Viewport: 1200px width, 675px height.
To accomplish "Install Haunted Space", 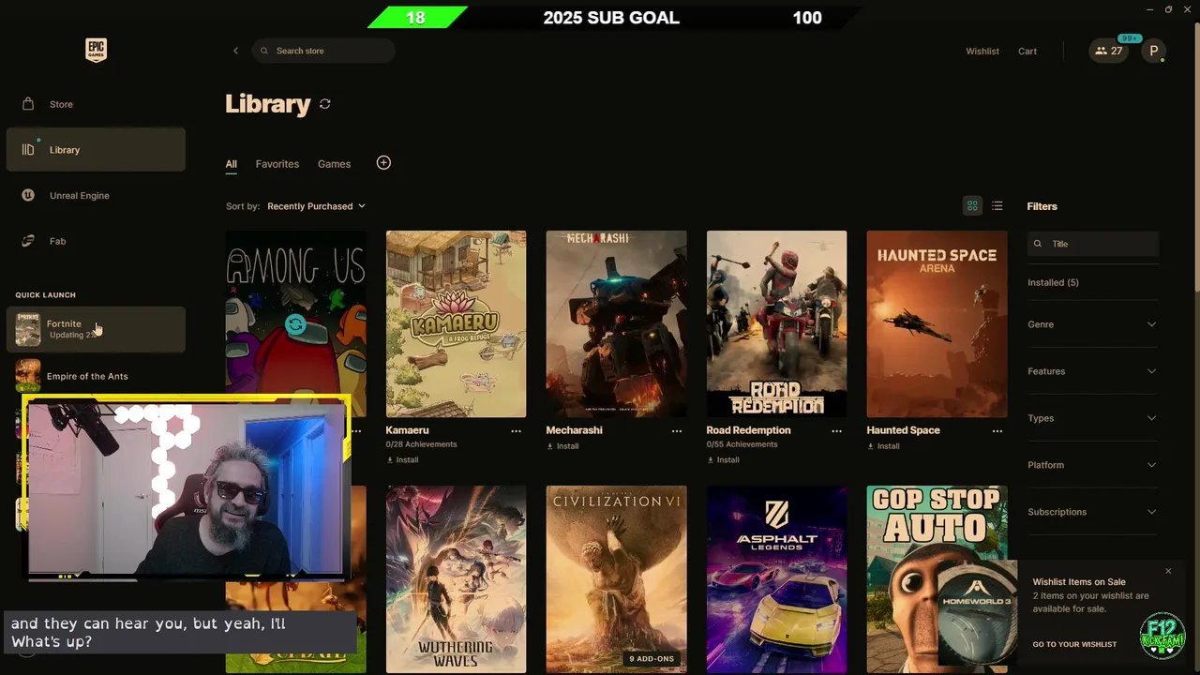I will click(883, 446).
